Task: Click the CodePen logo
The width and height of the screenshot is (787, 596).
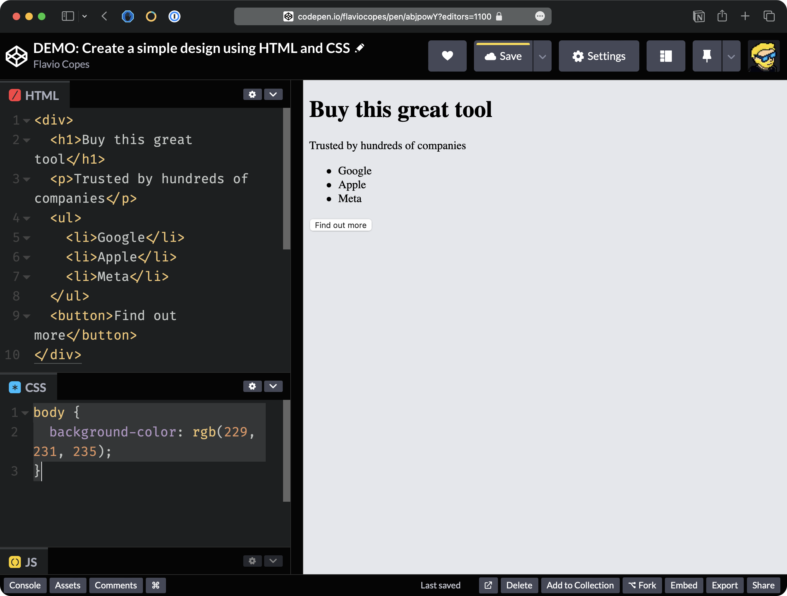Action: (x=16, y=56)
